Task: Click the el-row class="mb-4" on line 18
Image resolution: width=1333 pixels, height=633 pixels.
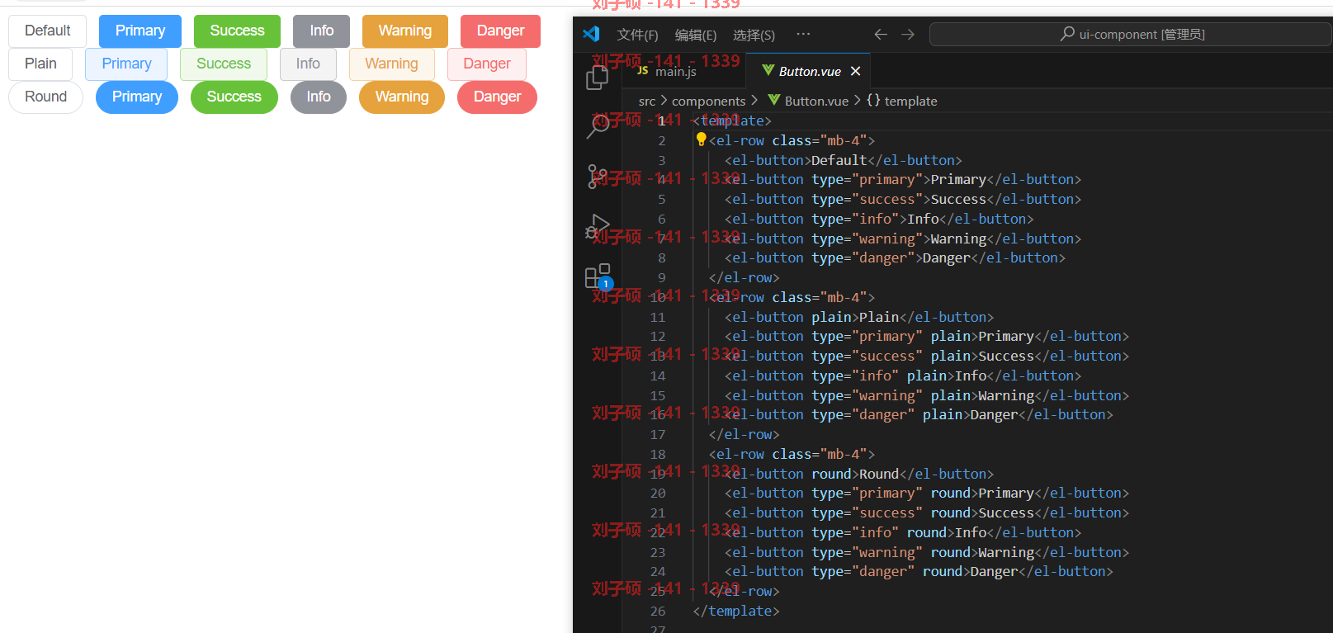Action: [x=792, y=454]
